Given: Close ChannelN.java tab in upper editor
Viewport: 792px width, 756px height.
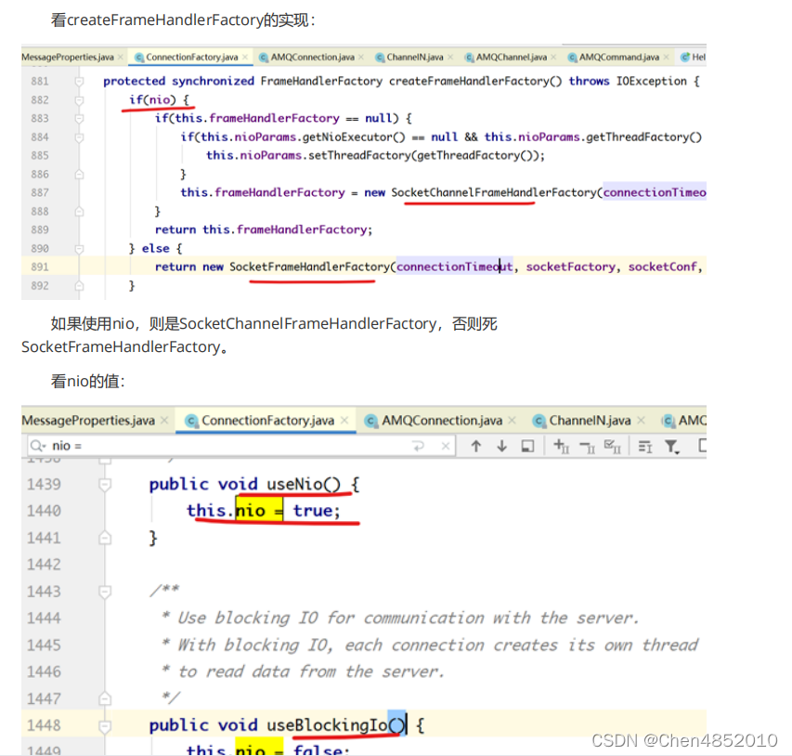Looking at the screenshot, I should click(x=450, y=57).
